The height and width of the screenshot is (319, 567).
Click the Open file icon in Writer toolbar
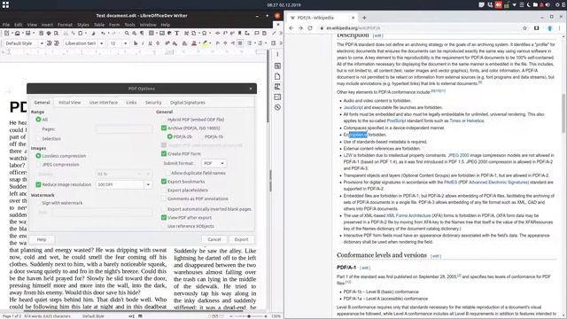(17, 34)
